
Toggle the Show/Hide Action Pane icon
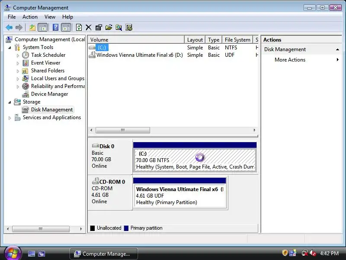click(66, 27)
